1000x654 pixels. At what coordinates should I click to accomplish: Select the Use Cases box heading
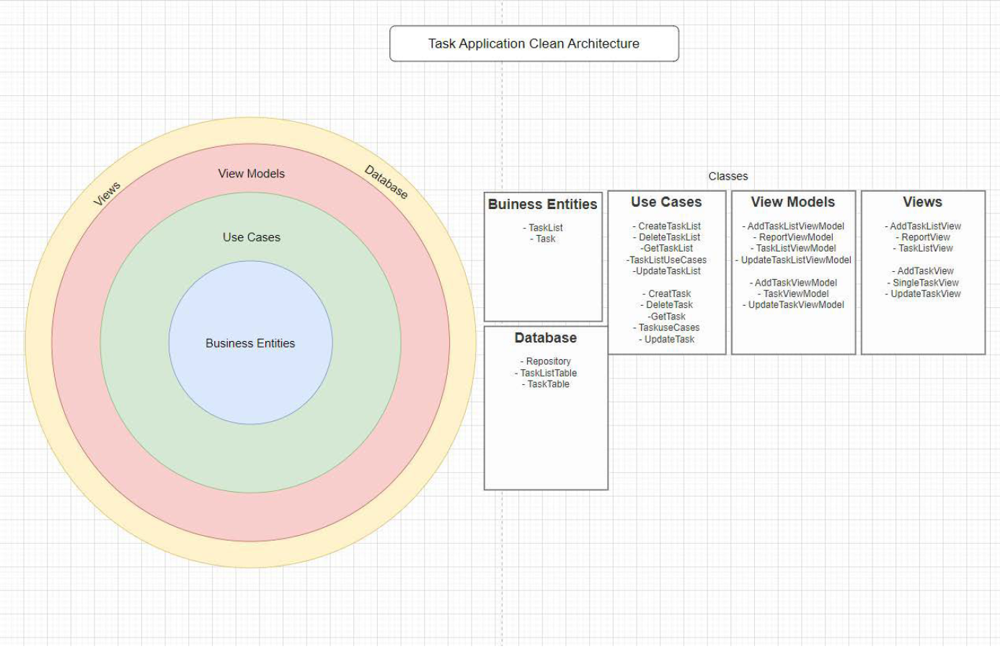[x=666, y=202]
